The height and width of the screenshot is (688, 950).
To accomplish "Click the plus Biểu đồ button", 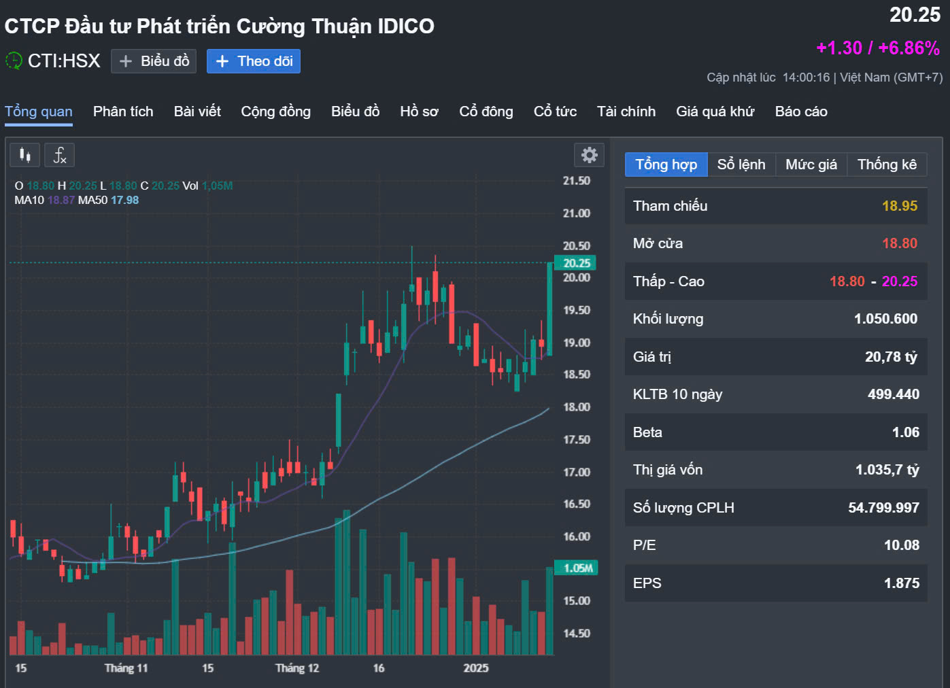I will [x=154, y=61].
